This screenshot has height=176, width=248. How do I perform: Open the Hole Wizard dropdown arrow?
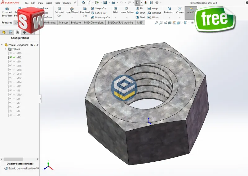pos(72,17)
